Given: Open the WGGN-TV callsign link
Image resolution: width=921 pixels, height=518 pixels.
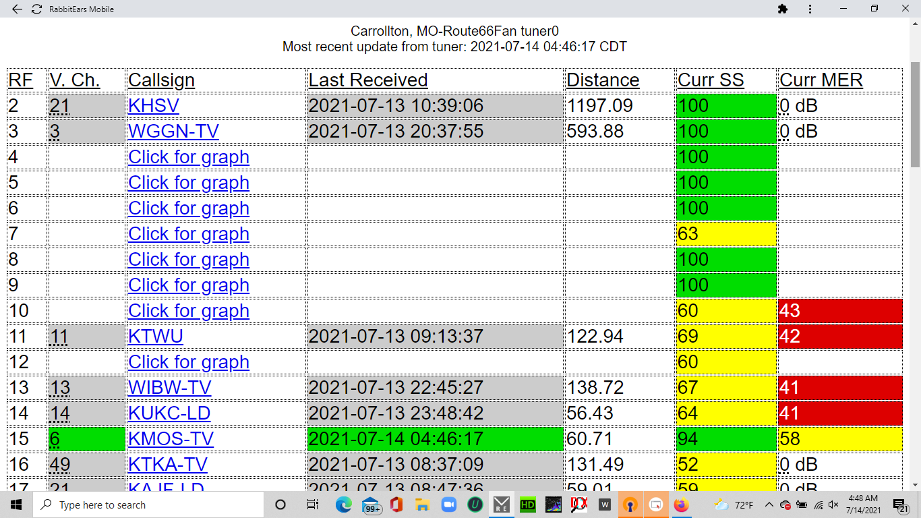Looking at the screenshot, I should click(x=174, y=132).
